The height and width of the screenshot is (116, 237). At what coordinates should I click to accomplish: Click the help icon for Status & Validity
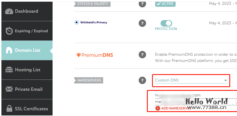(x=142, y=4)
